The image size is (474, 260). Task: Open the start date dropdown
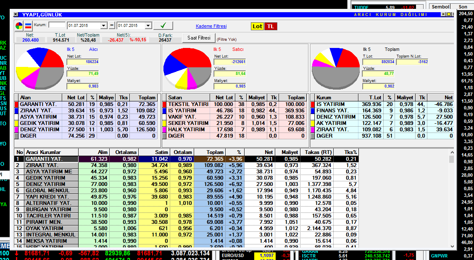point(103,26)
